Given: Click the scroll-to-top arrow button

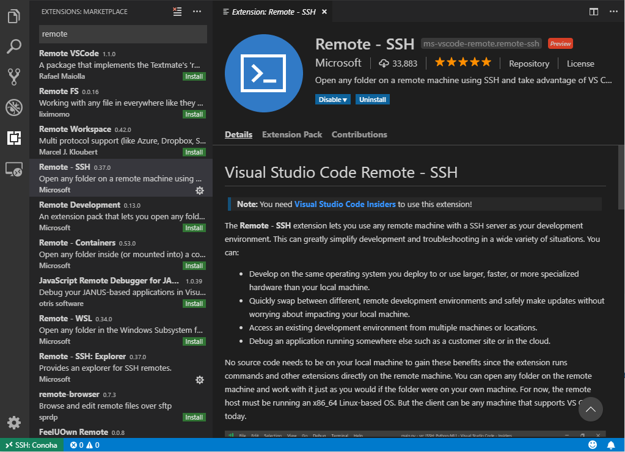Looking at the screenshot, I should [590, 409].
